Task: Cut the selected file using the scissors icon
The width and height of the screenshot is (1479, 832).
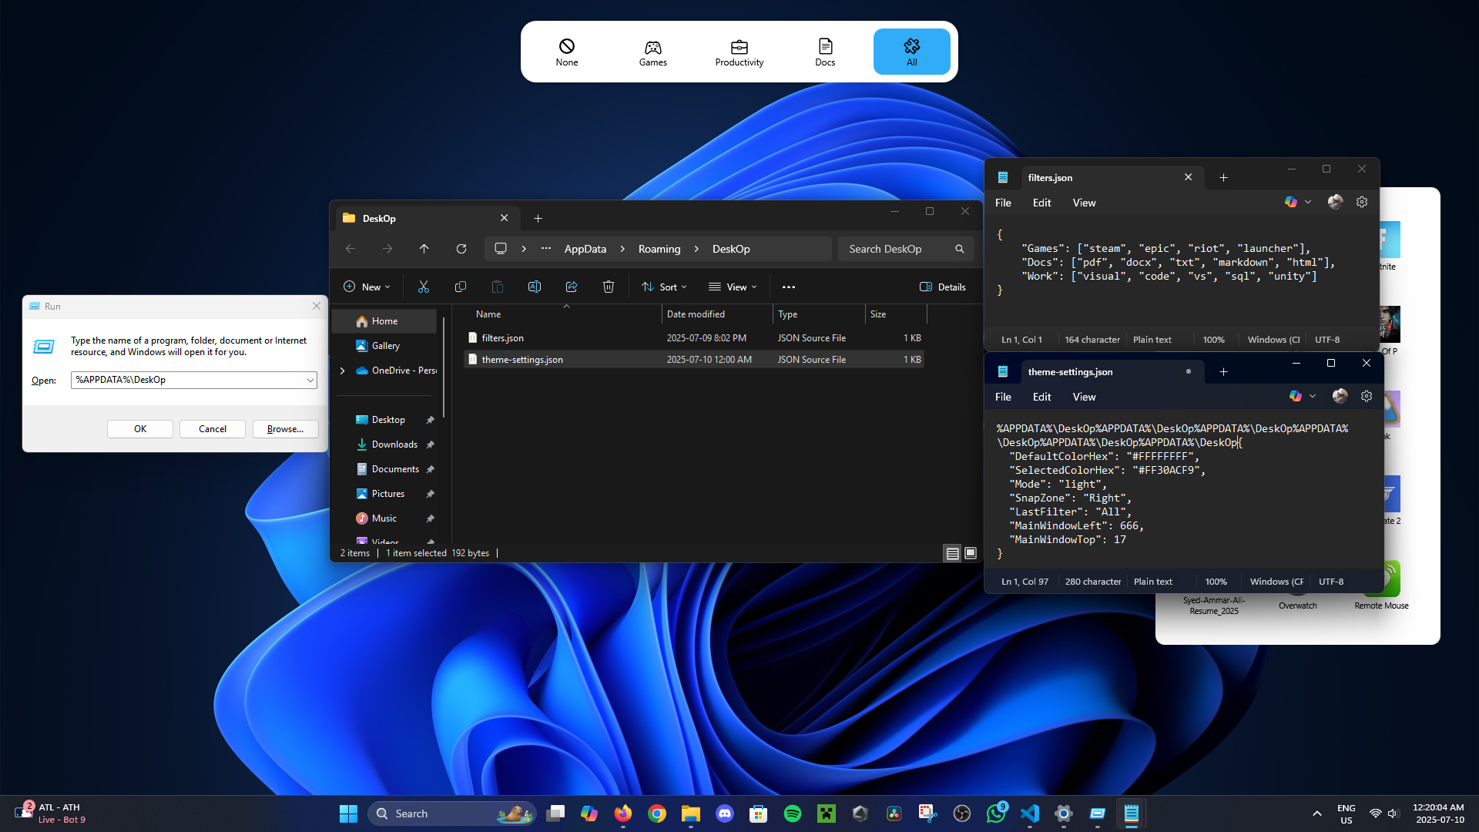Action: point(423,286)
